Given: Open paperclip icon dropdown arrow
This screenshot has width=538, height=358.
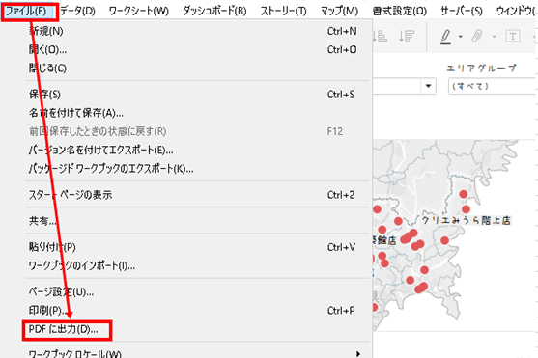Looking at the screenshot, I should (x=495, y=37).
